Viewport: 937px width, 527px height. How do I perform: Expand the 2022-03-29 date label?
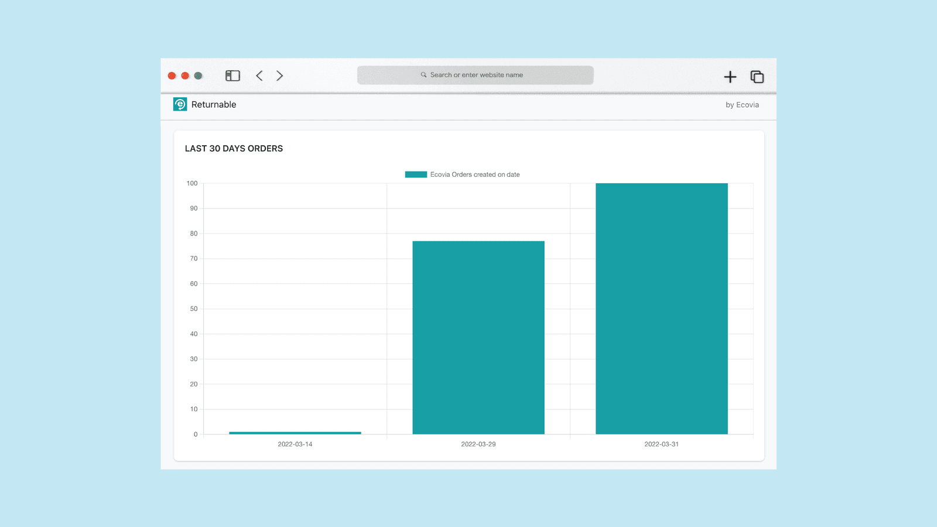click(478, 444)
